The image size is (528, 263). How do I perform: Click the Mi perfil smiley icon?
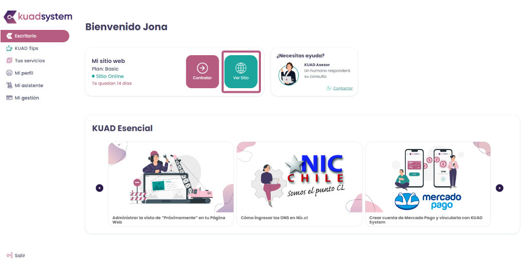[x=9, y=73]
